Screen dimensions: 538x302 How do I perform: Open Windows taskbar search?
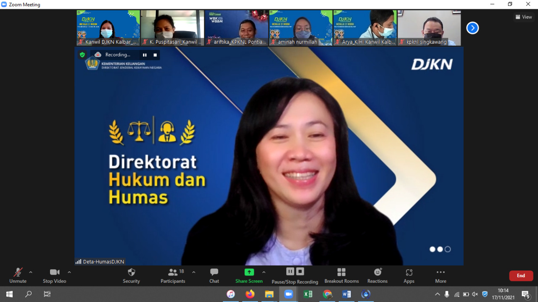click(x=28, y=294)
